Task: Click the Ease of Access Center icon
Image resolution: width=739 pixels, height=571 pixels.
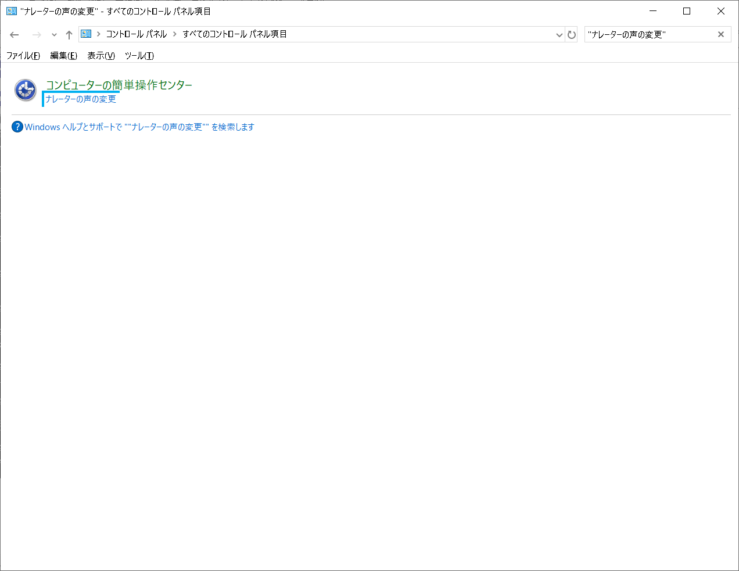Action: coord(25,90)
